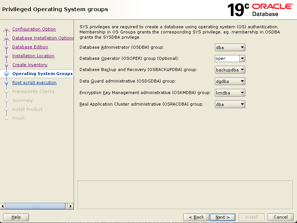Open the OSDGDBA group dropdown
This screenshot has width=297, height=223.
pyautogui.click(x=230, y=81)
